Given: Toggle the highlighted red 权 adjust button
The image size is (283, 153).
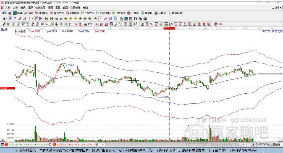Looking at the screenshot, I should (36, 19).
